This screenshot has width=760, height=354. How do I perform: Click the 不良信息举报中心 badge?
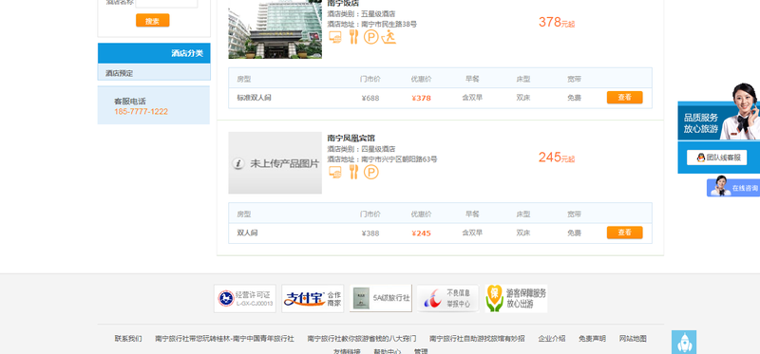pos(447,298)
